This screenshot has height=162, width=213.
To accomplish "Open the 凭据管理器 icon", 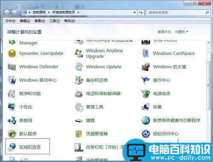I will click(79, 134).
